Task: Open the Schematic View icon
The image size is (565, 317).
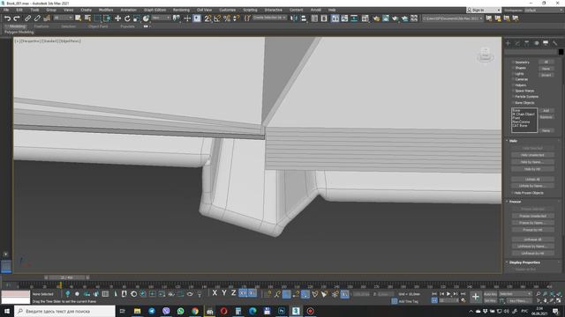Action: [354, 18]
